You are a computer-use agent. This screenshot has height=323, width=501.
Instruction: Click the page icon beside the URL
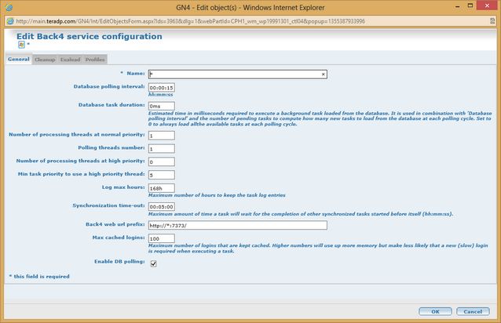point(10,21)
